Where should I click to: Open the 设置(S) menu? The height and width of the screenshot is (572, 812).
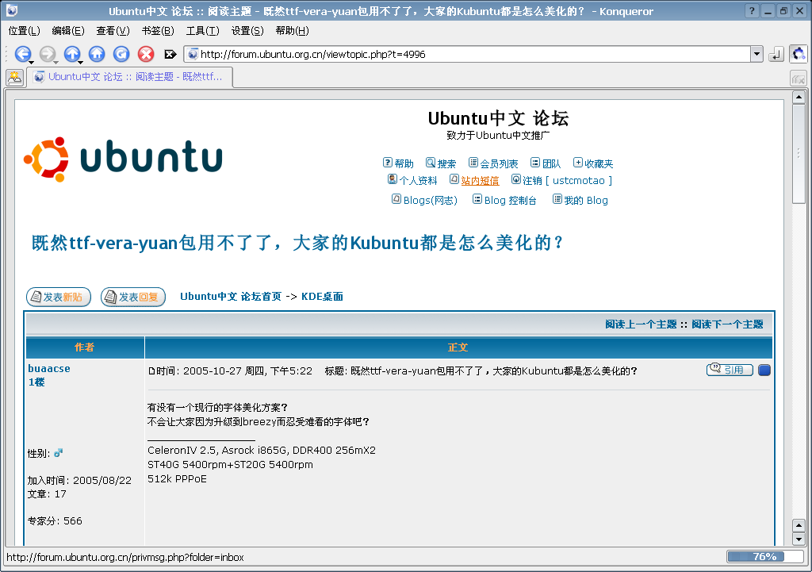coord(247,31)
